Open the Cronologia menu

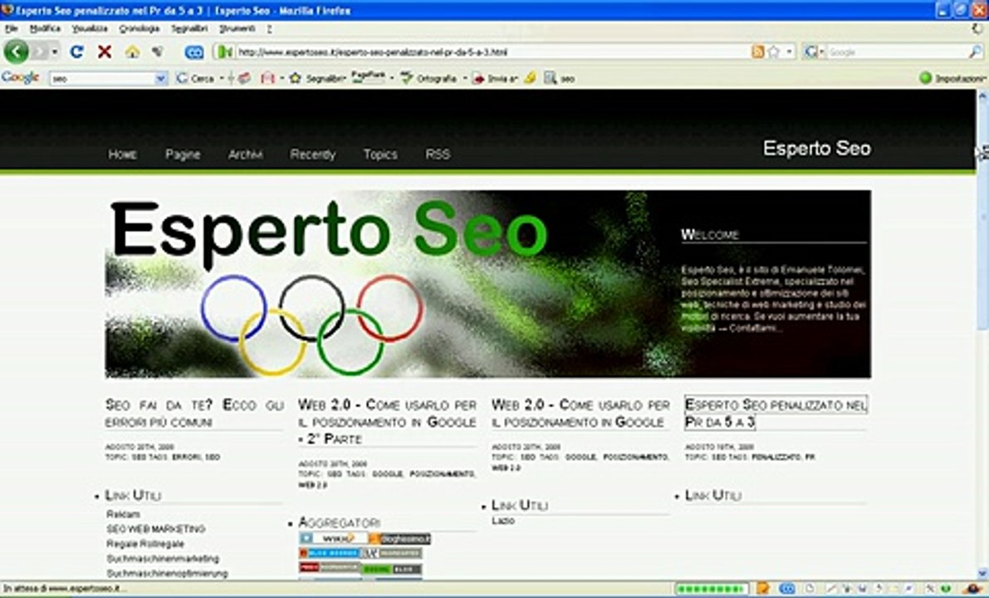140,28
